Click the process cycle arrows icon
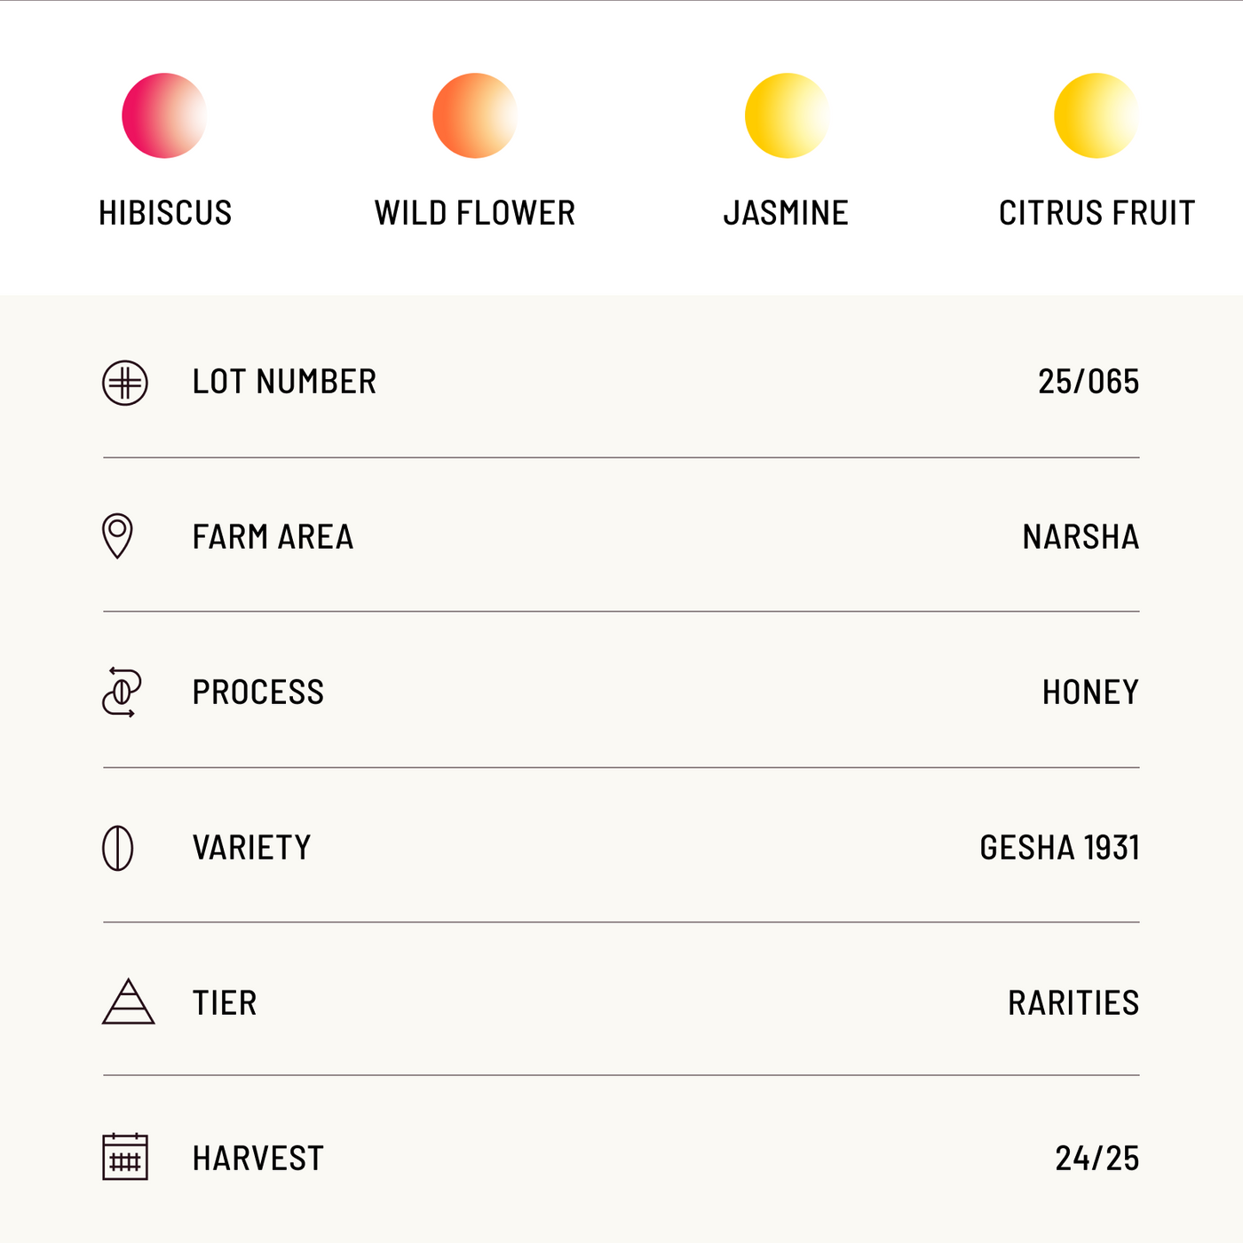This screenshot has width=1243, height=1243. [122, 692]
